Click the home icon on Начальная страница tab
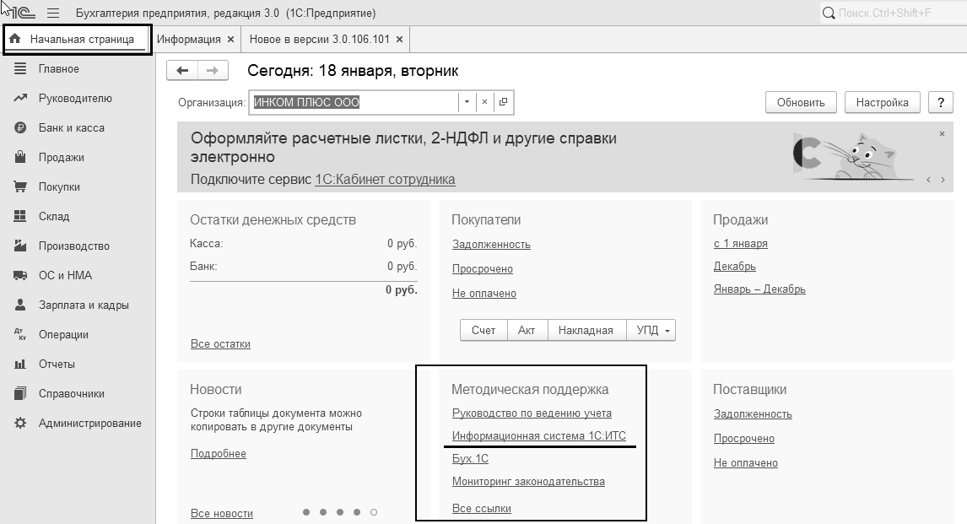 pos(15,39)
